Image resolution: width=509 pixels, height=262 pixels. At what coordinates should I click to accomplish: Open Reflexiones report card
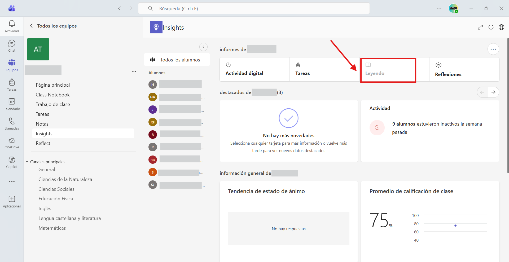coord(464,69)
